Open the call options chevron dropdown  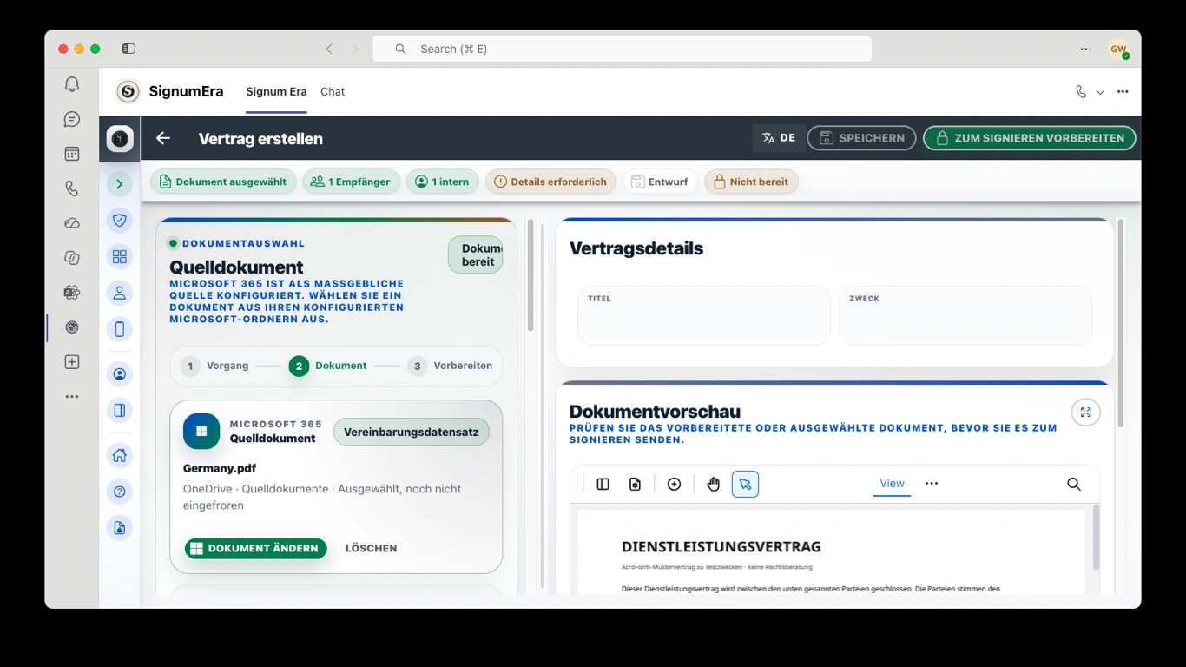pos(1100,92)
